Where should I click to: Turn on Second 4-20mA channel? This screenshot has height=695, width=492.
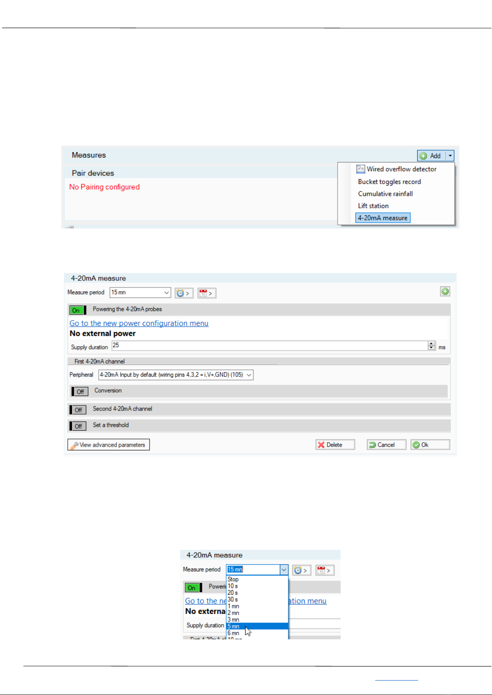coord(78,410)
